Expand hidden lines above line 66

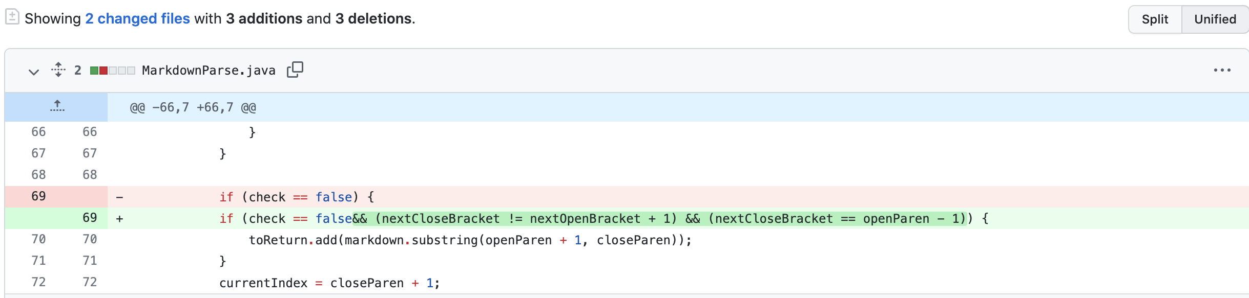click(57, 107)
